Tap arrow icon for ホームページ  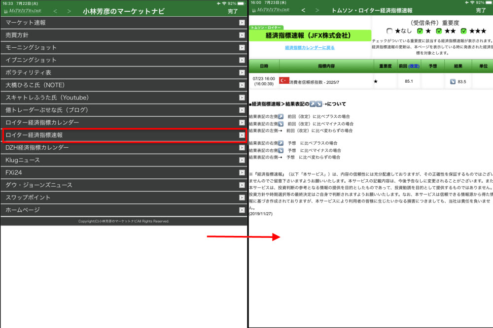click(x=242, y=210)
